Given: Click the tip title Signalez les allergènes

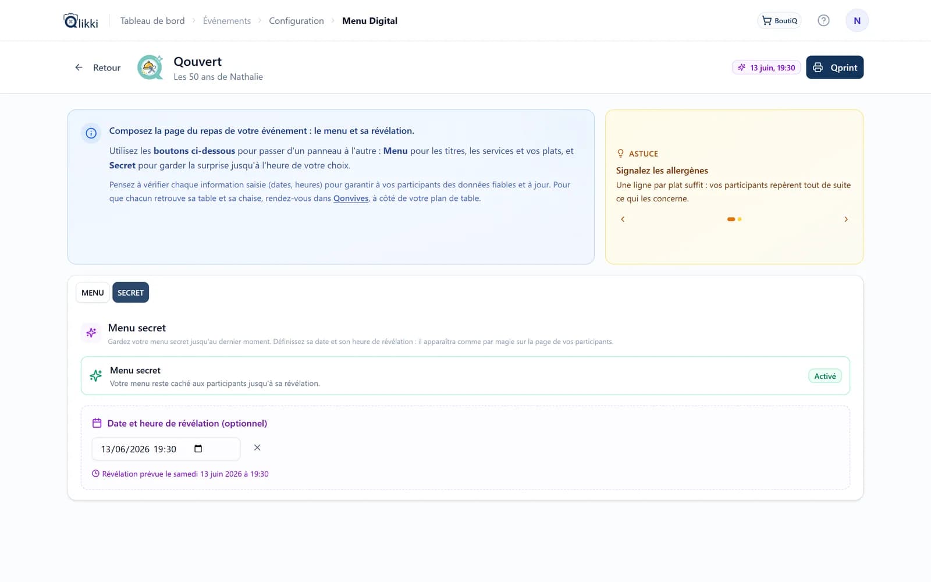Looking at the screenshot, I should click(x=662, y=171).
